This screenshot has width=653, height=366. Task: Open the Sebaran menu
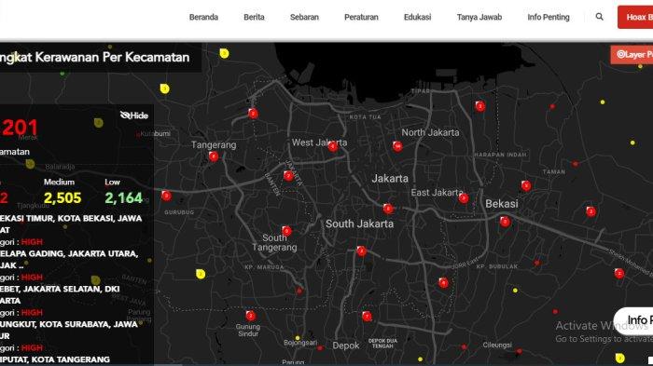[304, 17]
